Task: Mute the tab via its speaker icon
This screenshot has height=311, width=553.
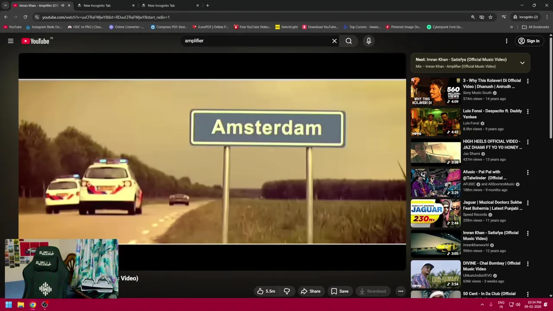Action: [63, 6]
